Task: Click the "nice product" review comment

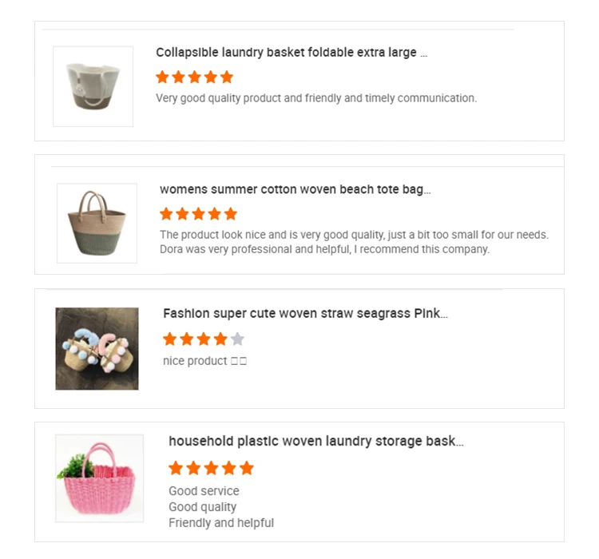Action: pos(204,361)
